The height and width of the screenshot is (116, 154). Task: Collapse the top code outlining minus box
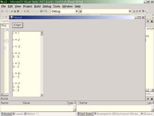5,31
